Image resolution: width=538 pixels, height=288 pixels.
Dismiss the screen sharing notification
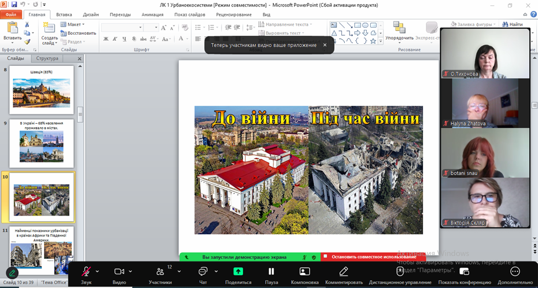(325, 45)
